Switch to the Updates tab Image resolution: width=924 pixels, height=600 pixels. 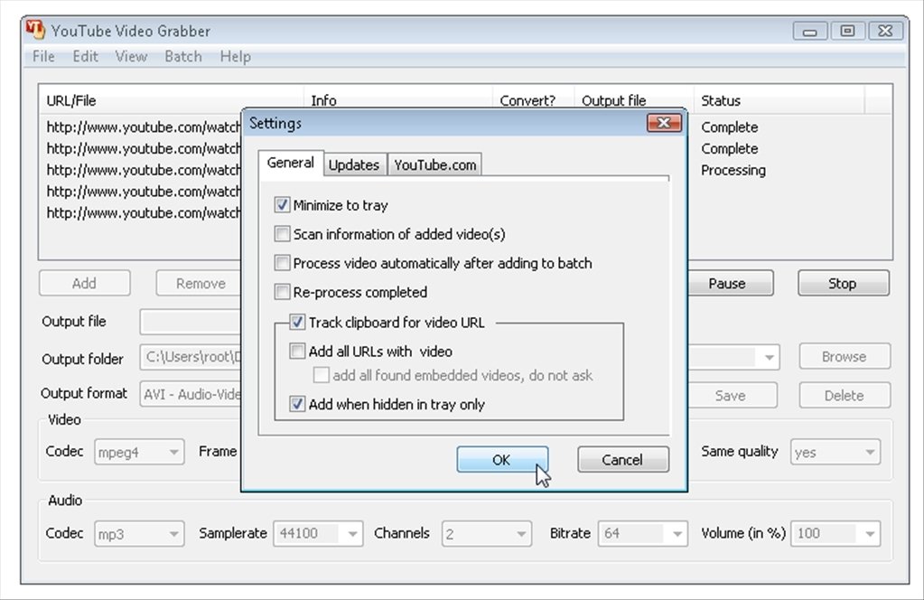pyautogui.click(x=353, y=165)
